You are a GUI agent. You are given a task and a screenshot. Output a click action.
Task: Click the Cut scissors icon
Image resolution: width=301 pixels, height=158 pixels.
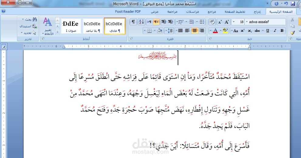292,19
